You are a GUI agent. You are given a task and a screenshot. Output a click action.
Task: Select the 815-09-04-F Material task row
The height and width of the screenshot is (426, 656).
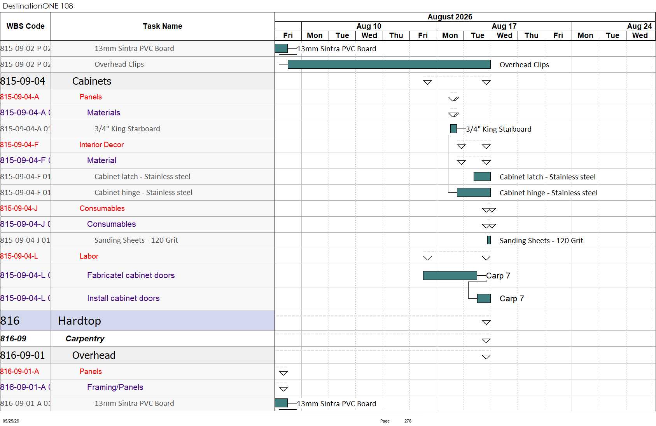[x=137, y=161]
